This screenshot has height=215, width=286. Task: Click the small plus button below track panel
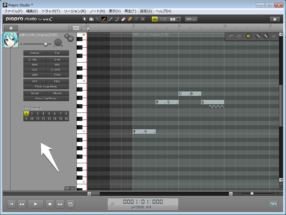(x=67, y=188)
